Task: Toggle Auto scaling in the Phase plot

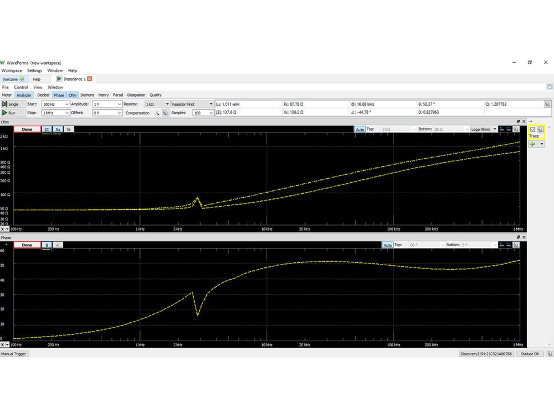Action: 388,245
